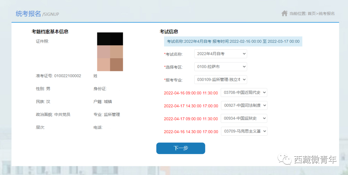Click the ID photo thumbnail
This screenshot has width=348, height=175.
click(110, 52)
